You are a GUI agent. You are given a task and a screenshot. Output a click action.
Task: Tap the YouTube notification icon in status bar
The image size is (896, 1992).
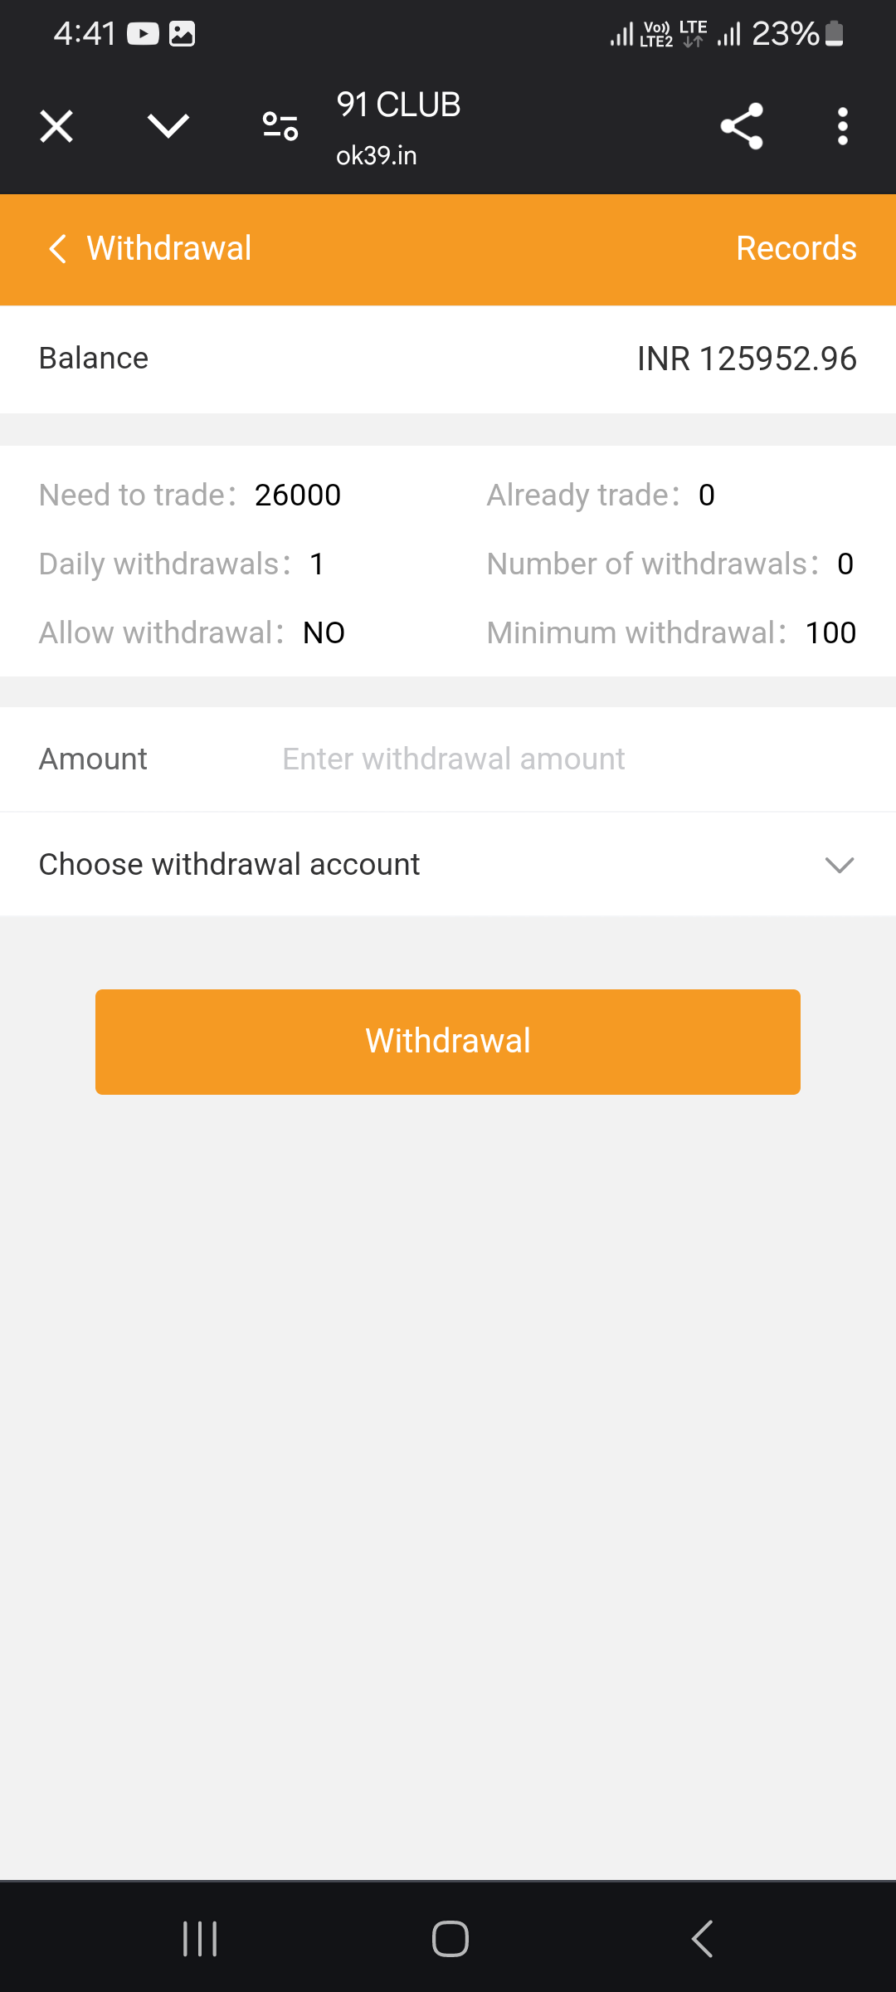tap(143, 34)
